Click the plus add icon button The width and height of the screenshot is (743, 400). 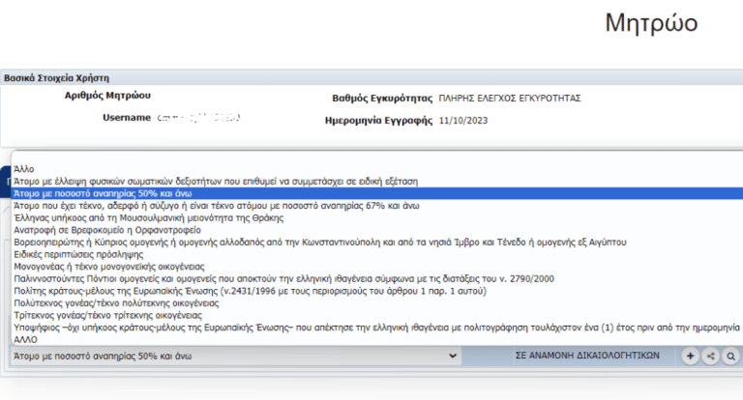pos(690,356)
